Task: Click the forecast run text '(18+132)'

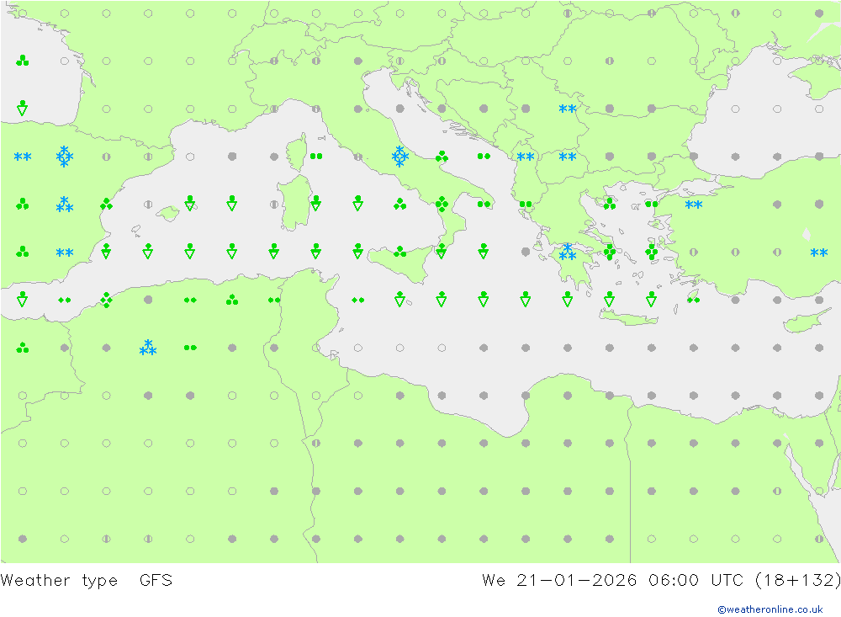Action: coord(797,581)
